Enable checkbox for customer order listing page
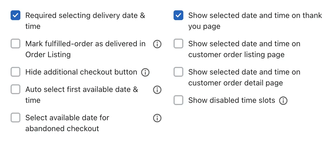The image size is (327, 142). pos(178,44)
